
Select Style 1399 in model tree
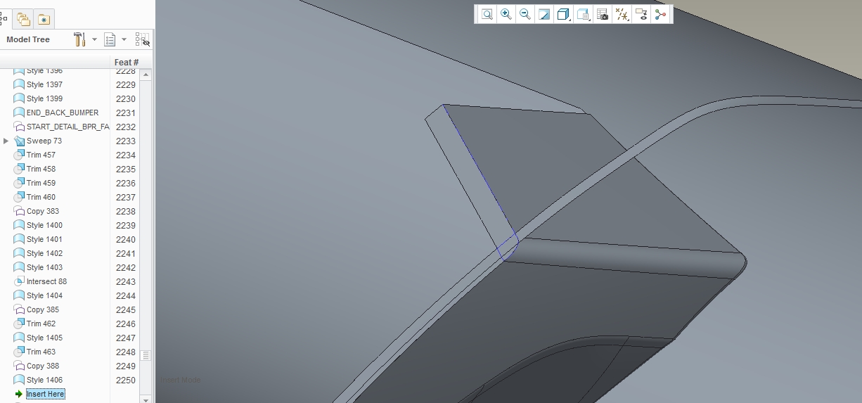[x=44, y=98]
